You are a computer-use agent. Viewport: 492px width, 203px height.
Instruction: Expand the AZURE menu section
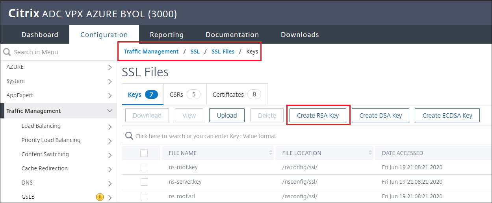click(110, 67)
